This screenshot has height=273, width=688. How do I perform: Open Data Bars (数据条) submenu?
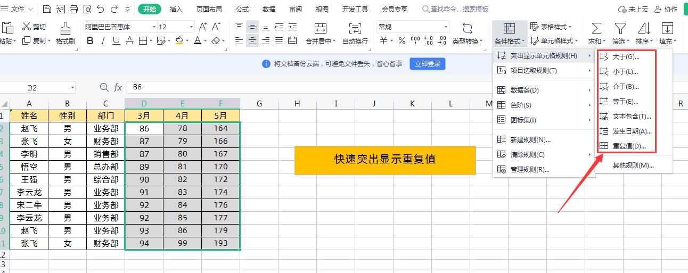coord(544,90)
